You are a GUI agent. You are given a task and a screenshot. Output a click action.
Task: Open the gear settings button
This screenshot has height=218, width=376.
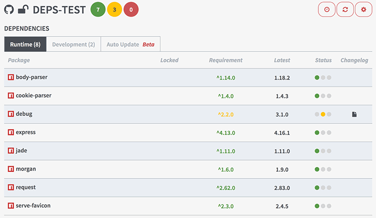[363, 9]
